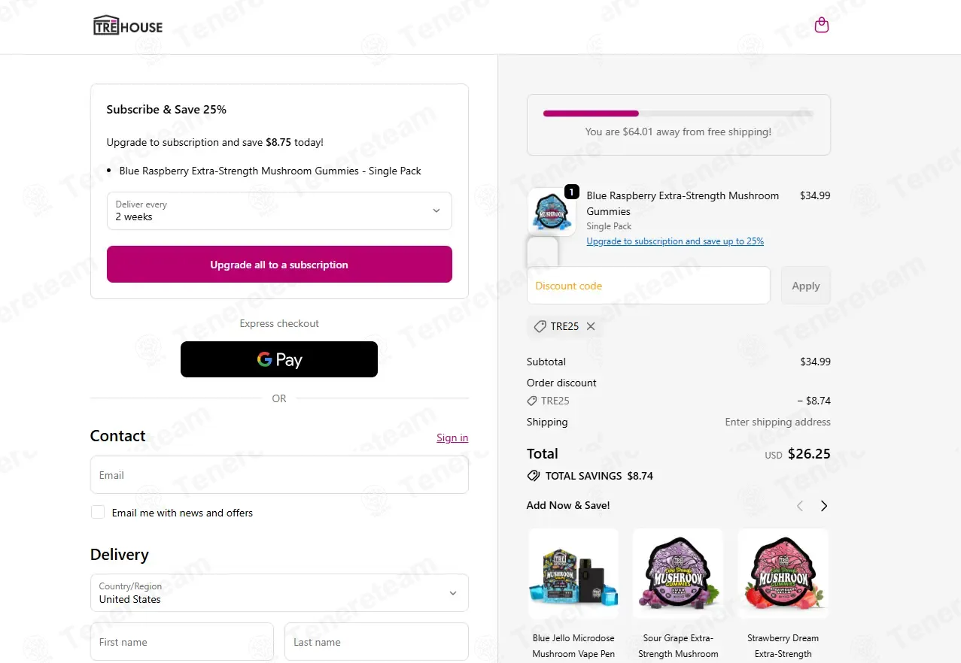
Task: Click the 'Blue Jello Microdose Mushroom Vape Pen' title
Action: (x=573, y=646)
